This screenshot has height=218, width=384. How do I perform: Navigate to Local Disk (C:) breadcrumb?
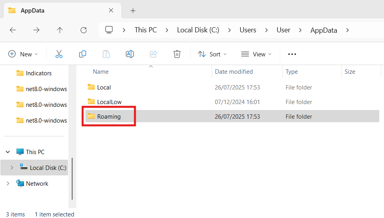pos(198,30)
